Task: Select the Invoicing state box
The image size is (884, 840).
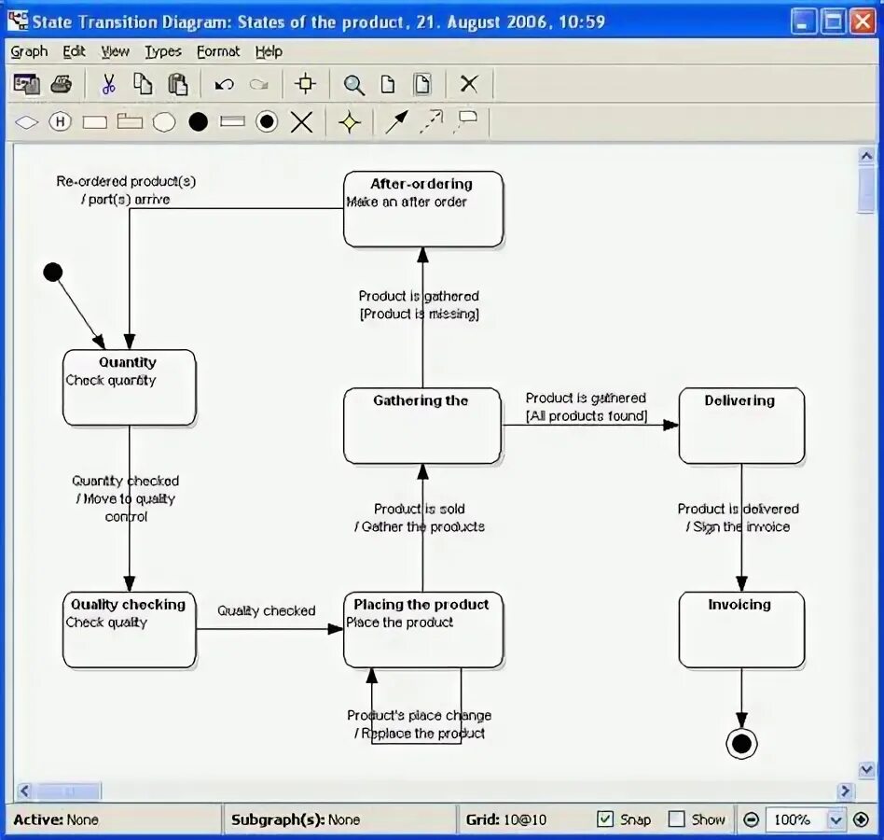Action: tap(741, 630)
